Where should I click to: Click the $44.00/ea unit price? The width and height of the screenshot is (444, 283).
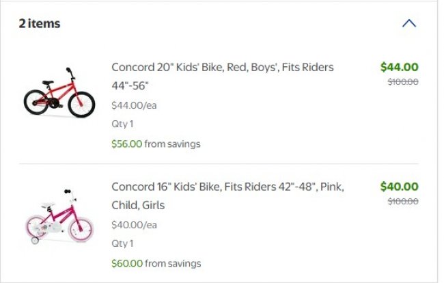135,105
